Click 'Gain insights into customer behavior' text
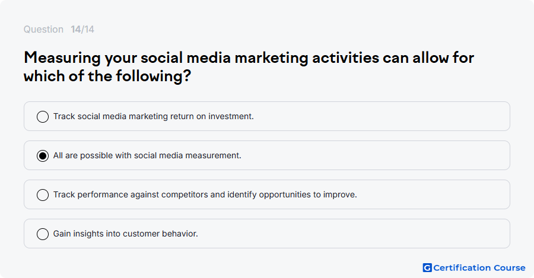 [125, 234]
